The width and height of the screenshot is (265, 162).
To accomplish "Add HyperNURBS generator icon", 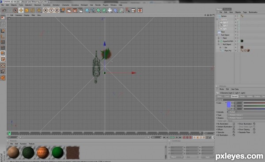I will [98, 10].
